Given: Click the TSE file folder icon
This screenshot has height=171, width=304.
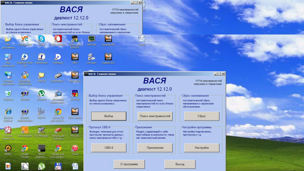Looking at the screenshot, I should (42, 77).
